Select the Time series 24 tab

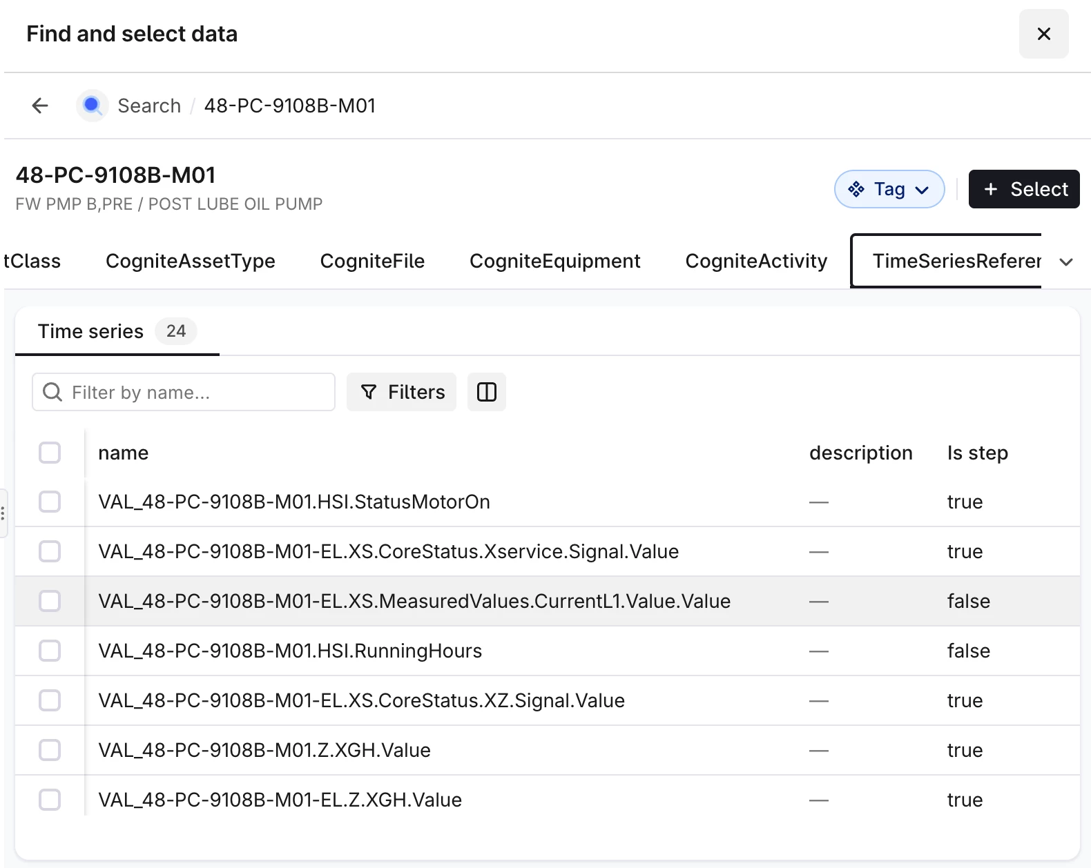click(x=117, y=332)
